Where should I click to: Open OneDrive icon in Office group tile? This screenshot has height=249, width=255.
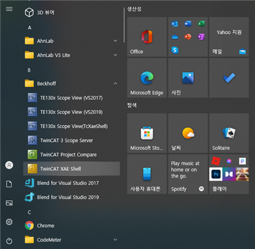[175, 37]
